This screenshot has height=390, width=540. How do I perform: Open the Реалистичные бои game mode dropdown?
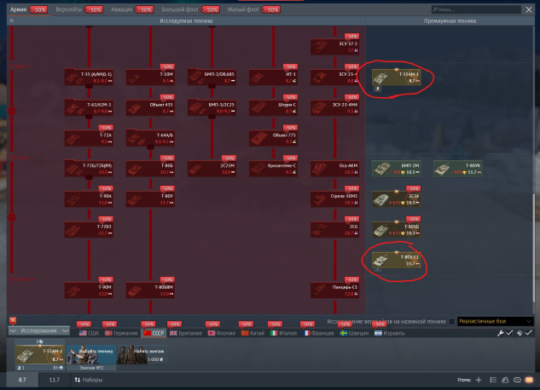pyautogui.click(x=495, y=321)
